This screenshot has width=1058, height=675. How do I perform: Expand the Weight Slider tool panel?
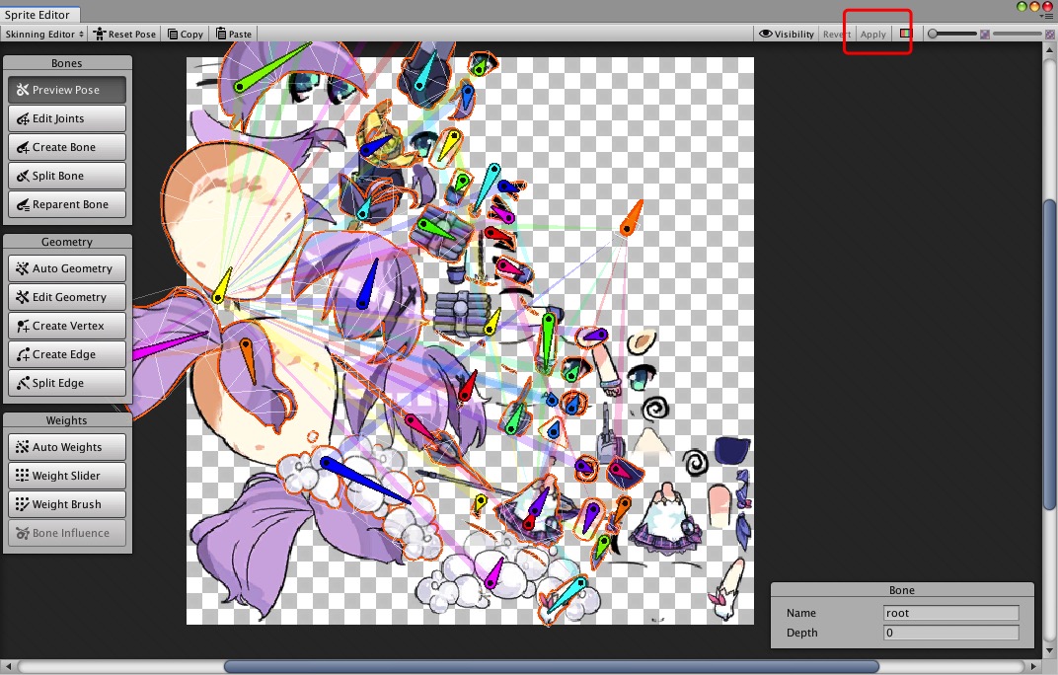(66, 476)
